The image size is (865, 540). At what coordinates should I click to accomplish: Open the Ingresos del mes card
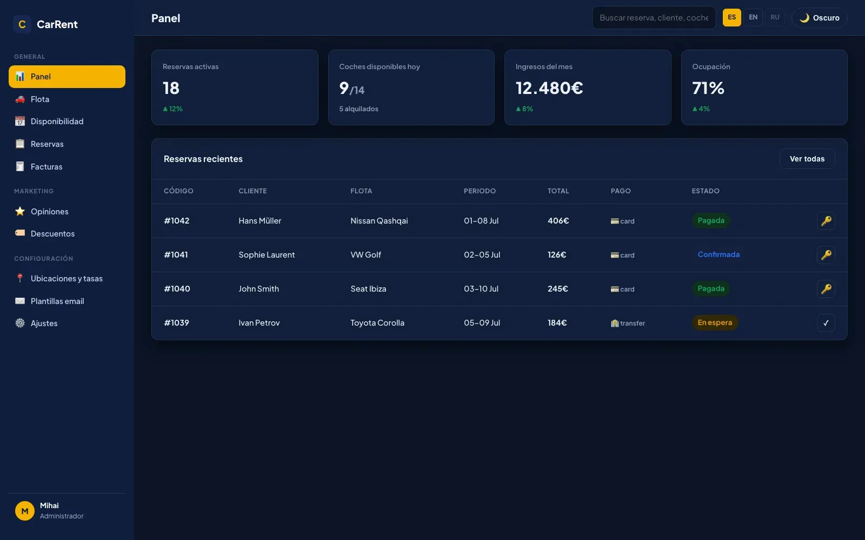[588, 87]
